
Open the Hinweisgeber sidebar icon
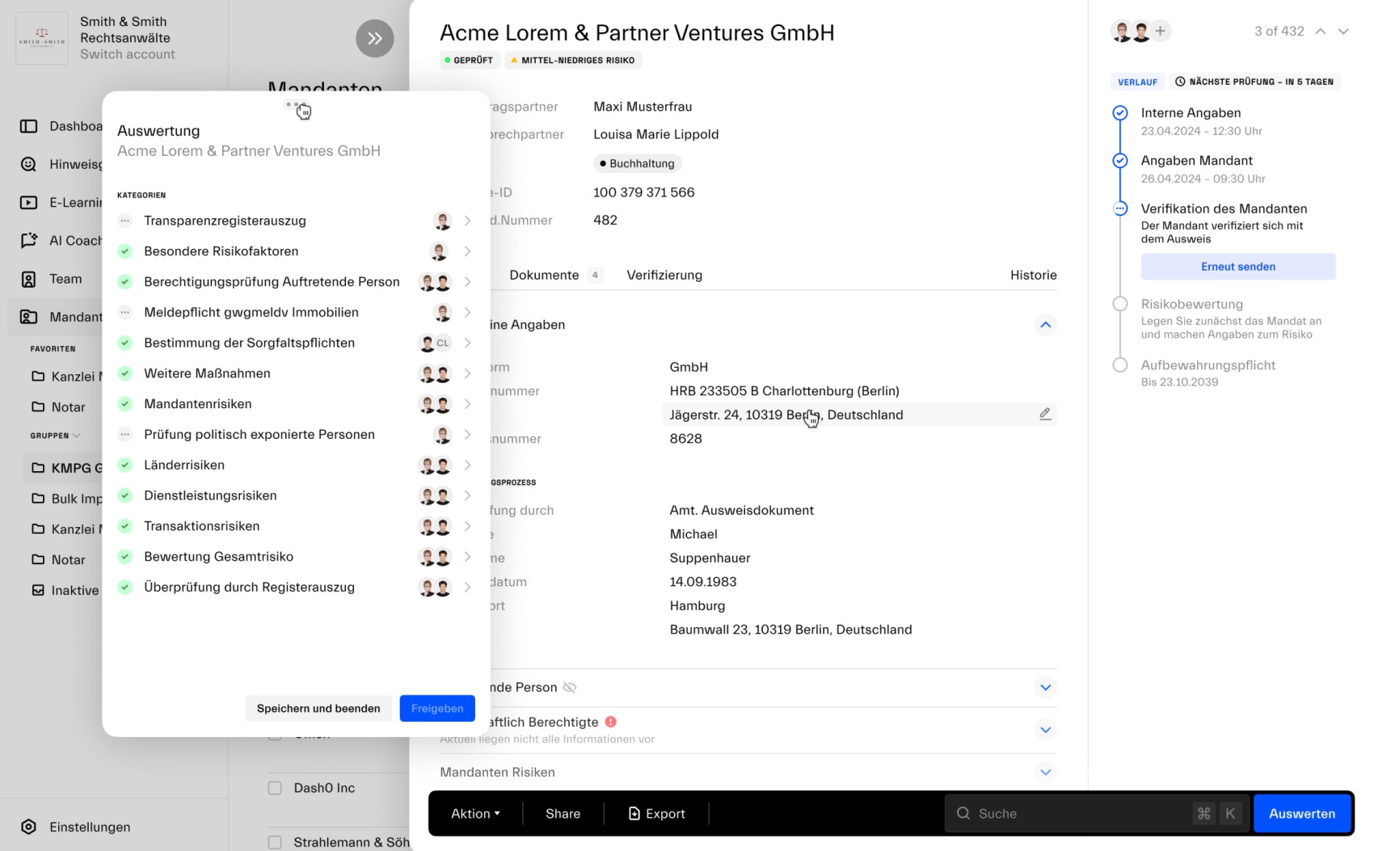point(28,164)
